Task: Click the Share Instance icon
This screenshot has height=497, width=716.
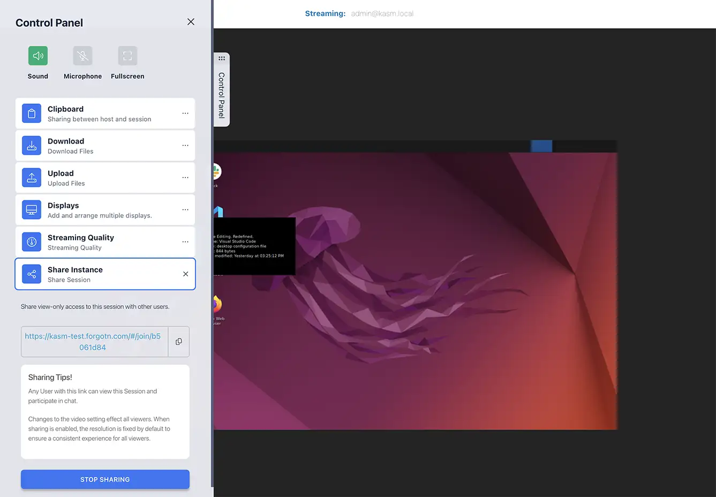Action: 31,274
